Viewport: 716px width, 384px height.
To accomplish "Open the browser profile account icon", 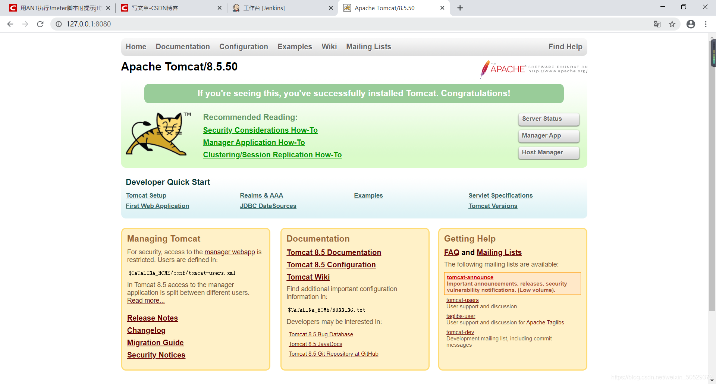I will (691, 24).
